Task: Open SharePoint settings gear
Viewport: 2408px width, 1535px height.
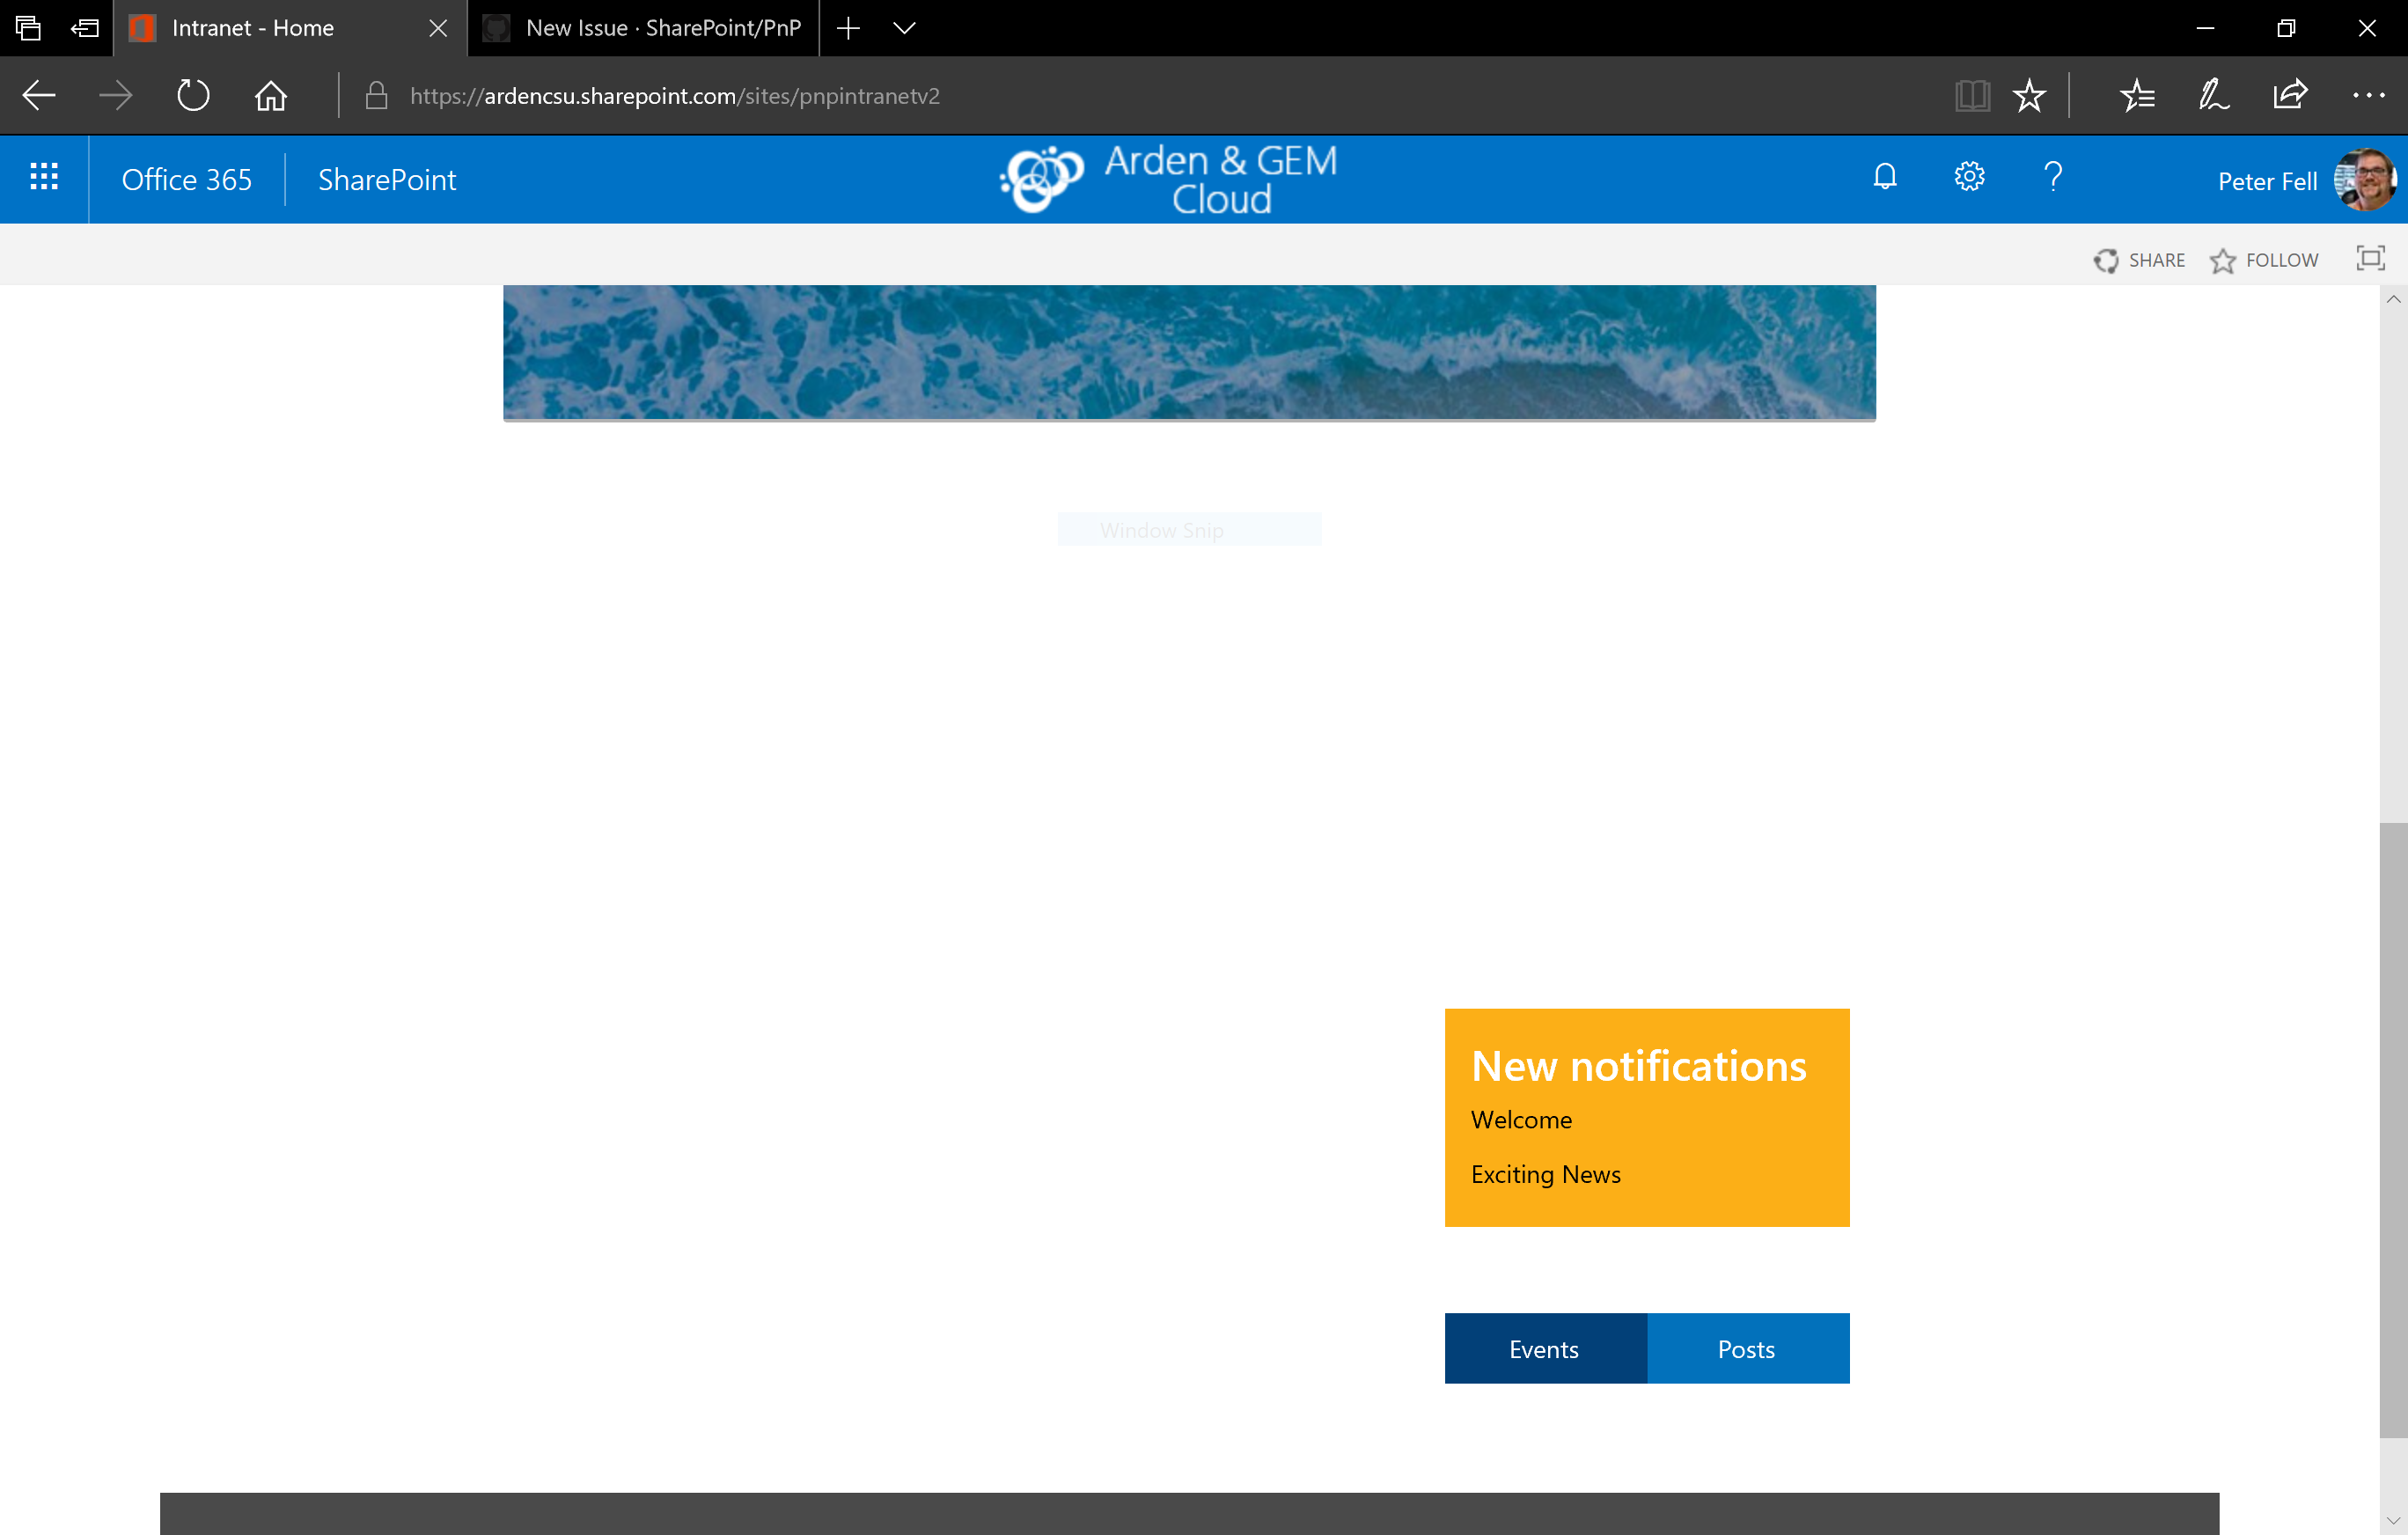Action: coord(1968,177)
